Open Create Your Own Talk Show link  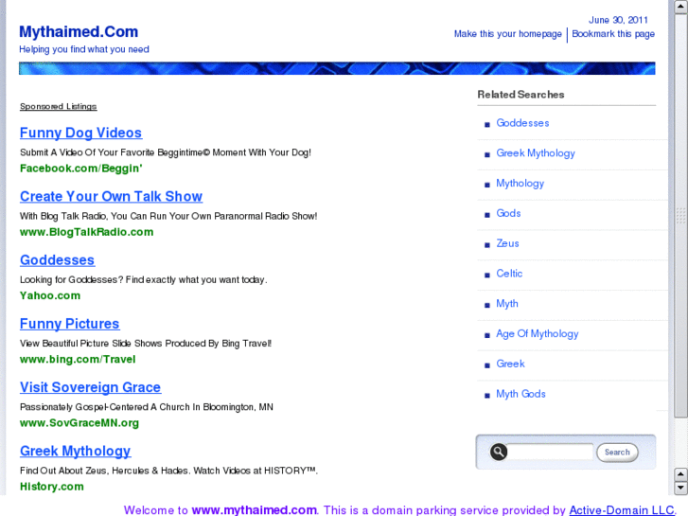pos(111,196)
